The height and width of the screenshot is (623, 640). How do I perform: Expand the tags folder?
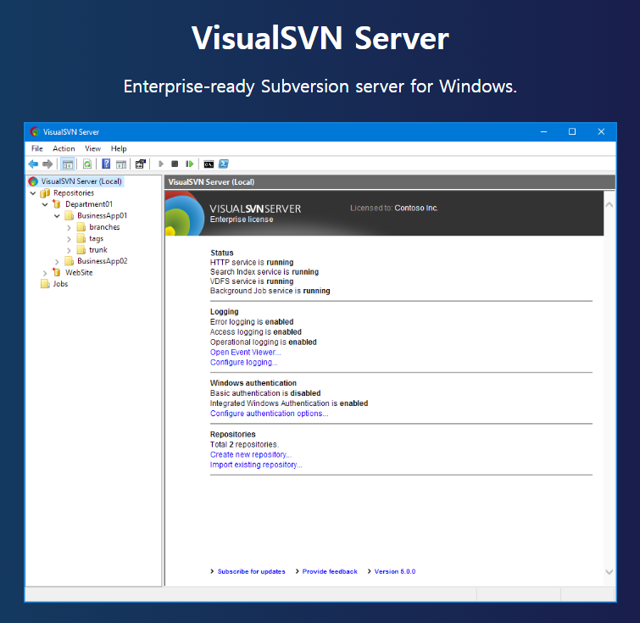(69, 239)
